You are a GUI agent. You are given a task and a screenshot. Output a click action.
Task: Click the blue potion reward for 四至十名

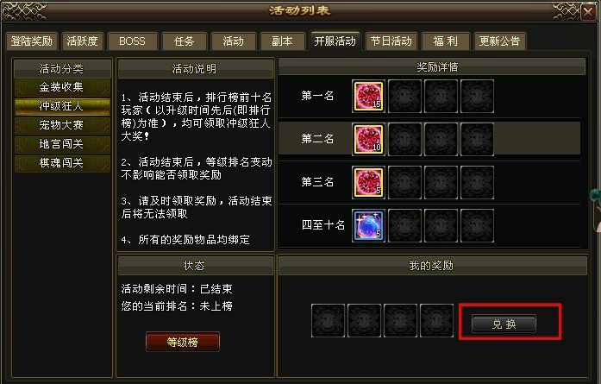coord(368,226)
